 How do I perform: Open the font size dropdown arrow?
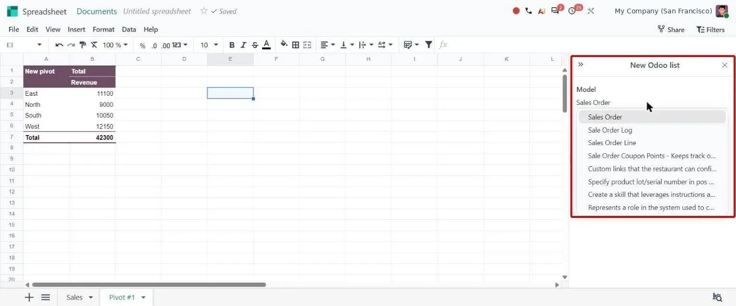[x=216, y=45]
